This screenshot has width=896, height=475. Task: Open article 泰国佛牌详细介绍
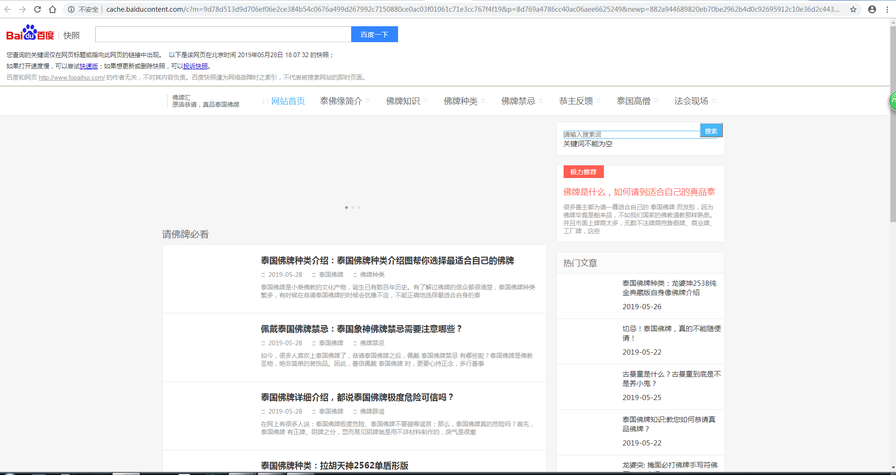(357, 397)
